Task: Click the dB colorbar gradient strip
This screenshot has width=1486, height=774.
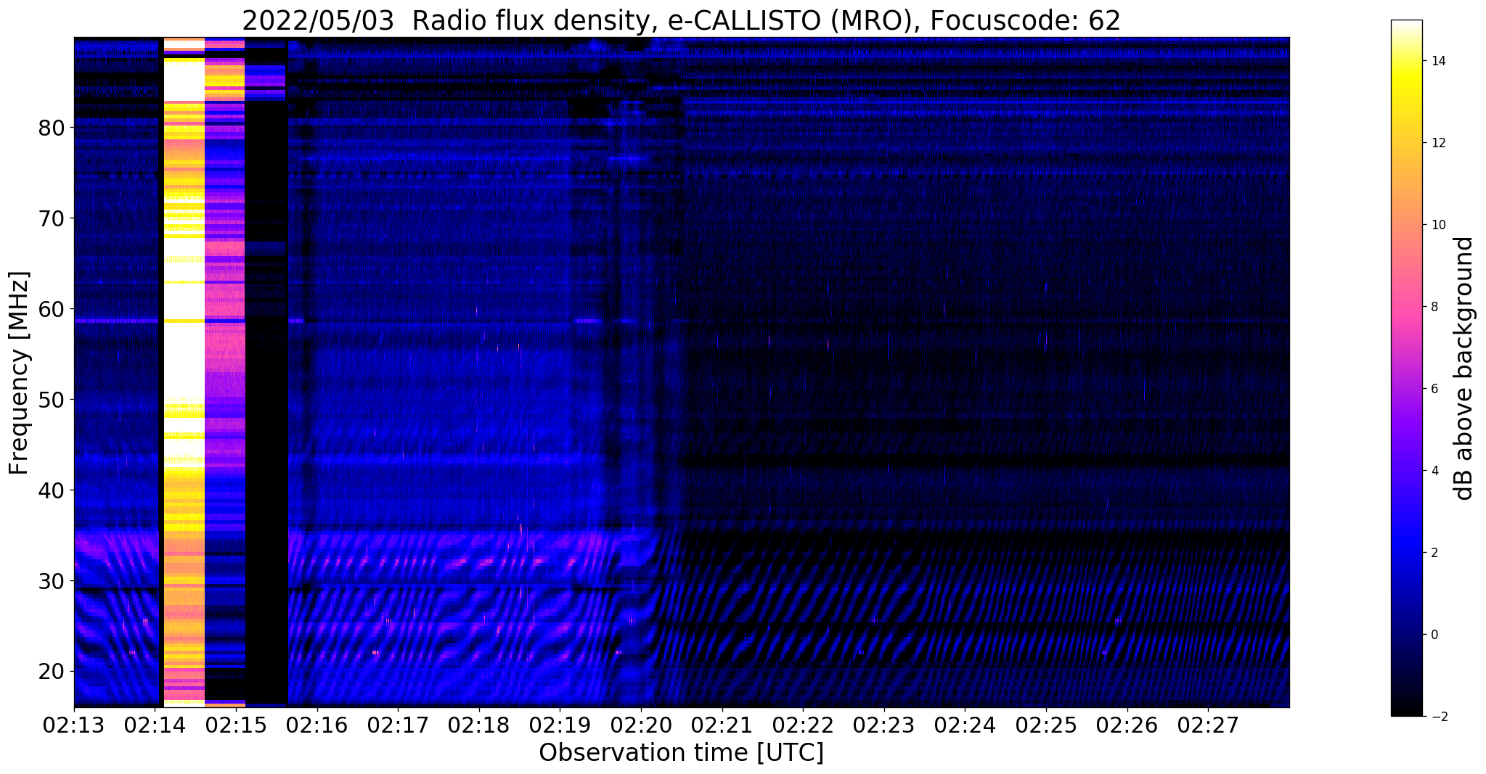Action: click(x=1406, y=368)
